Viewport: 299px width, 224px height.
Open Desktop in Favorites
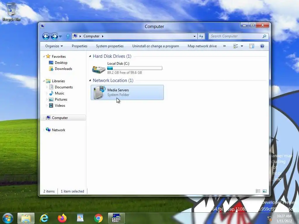coord(61,63)
